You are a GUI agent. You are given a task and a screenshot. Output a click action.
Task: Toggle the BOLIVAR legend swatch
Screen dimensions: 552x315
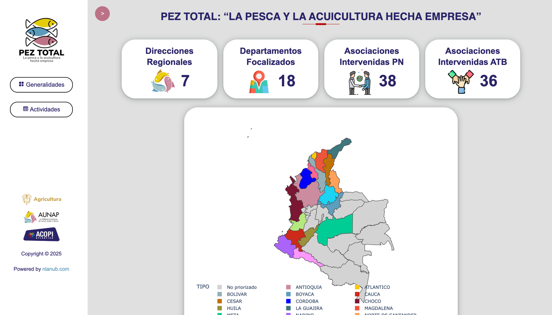coord(219,294)
